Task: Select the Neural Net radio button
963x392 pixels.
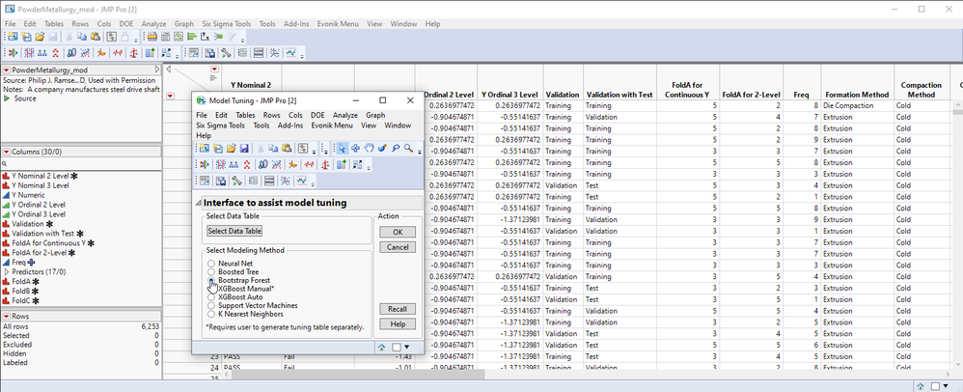Action: [x=211, y=264]
